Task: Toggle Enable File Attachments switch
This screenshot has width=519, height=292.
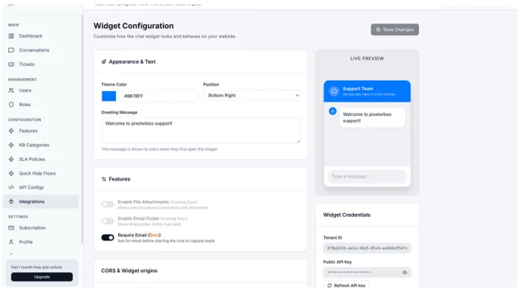Action: tap(108, 205)
